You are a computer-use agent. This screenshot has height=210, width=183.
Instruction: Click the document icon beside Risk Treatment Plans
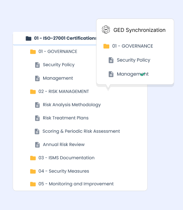[x=37, y=118]
